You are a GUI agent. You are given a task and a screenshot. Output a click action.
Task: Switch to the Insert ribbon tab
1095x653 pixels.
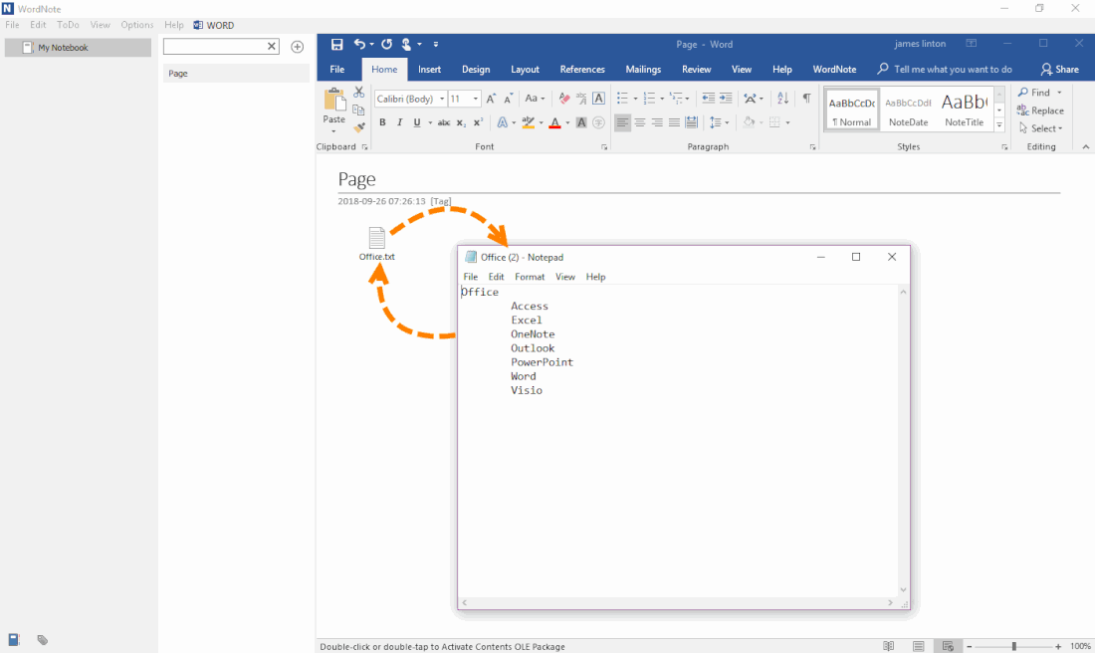point(429,69)
